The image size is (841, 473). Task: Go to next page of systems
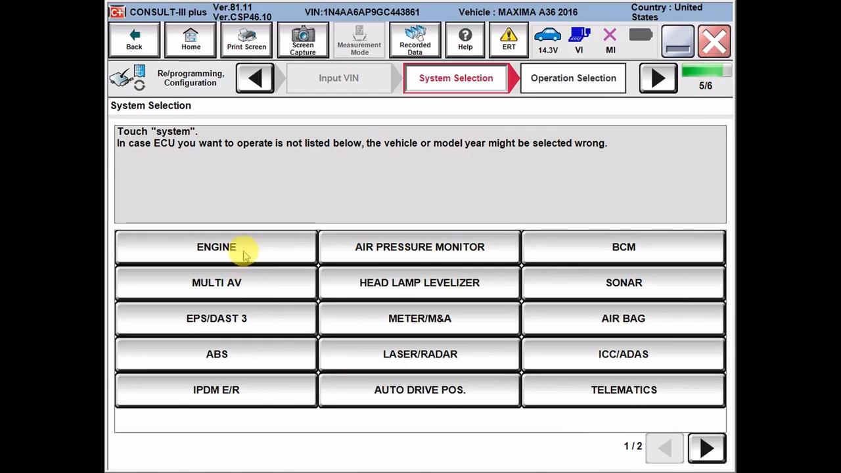(707, 448)
